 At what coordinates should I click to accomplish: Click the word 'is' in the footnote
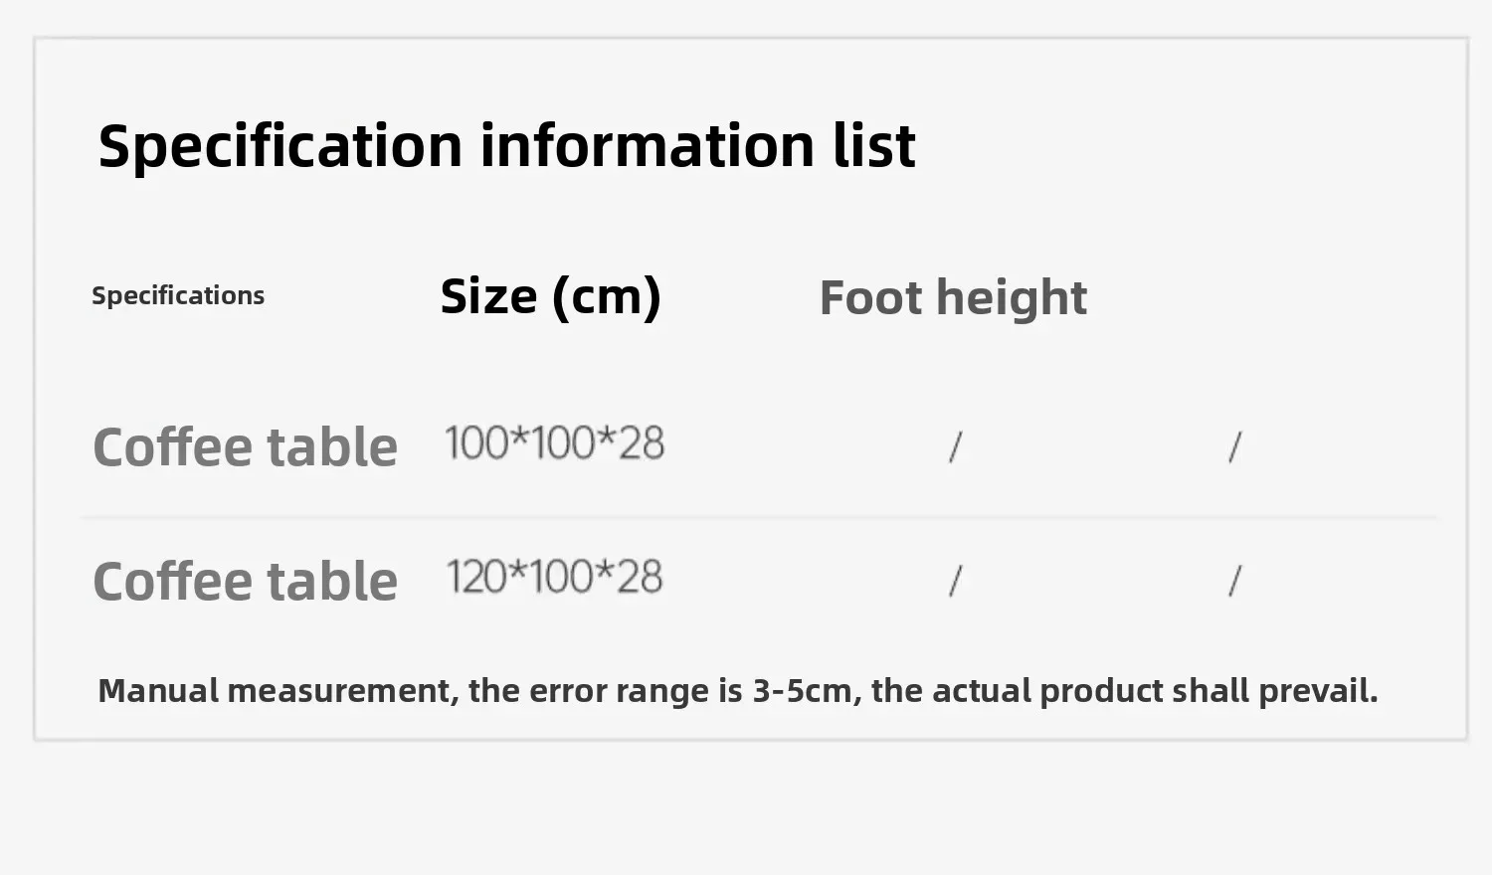click(730, 691)
